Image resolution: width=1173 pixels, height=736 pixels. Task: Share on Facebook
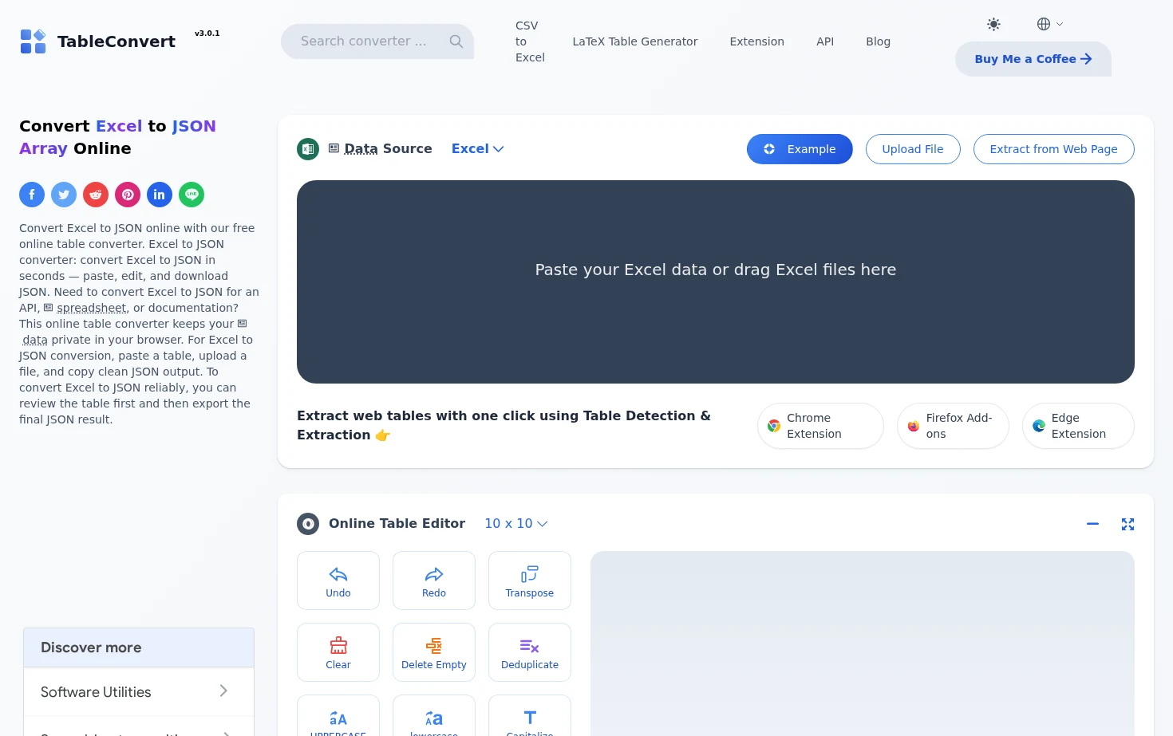point(32,195)
